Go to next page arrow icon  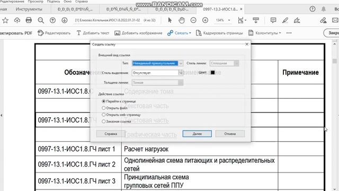click(x=64, y=20)
